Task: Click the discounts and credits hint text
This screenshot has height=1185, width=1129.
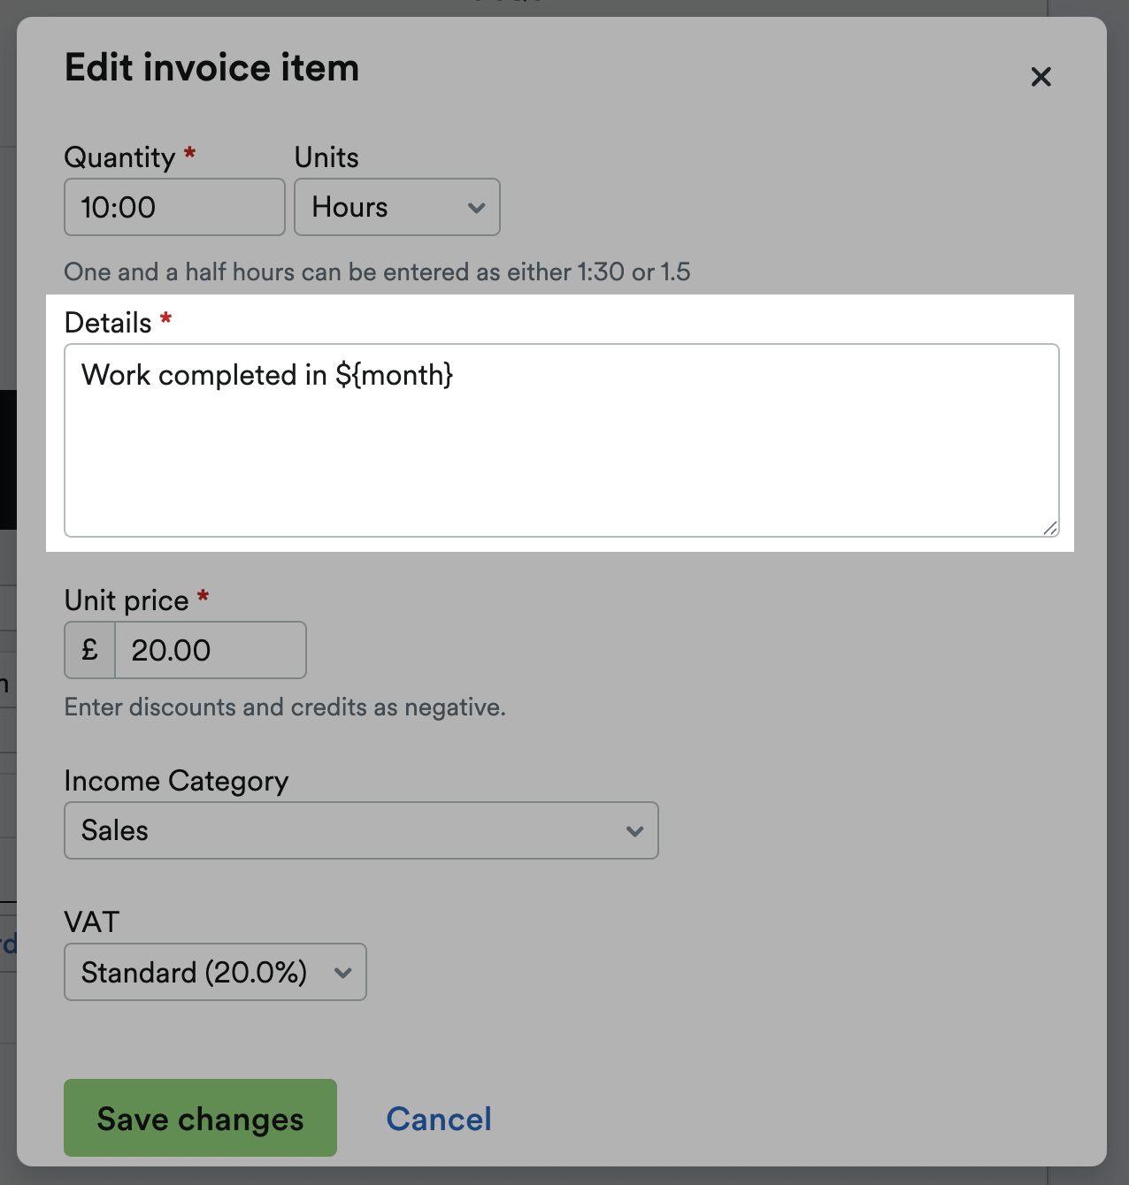Action: pos(285,707)
